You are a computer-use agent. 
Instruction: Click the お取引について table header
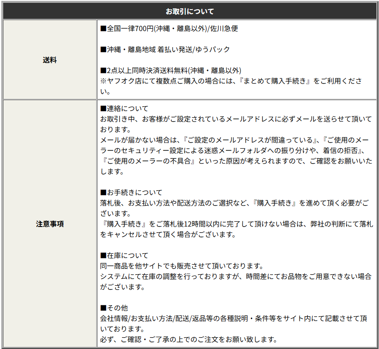[190, 11]
